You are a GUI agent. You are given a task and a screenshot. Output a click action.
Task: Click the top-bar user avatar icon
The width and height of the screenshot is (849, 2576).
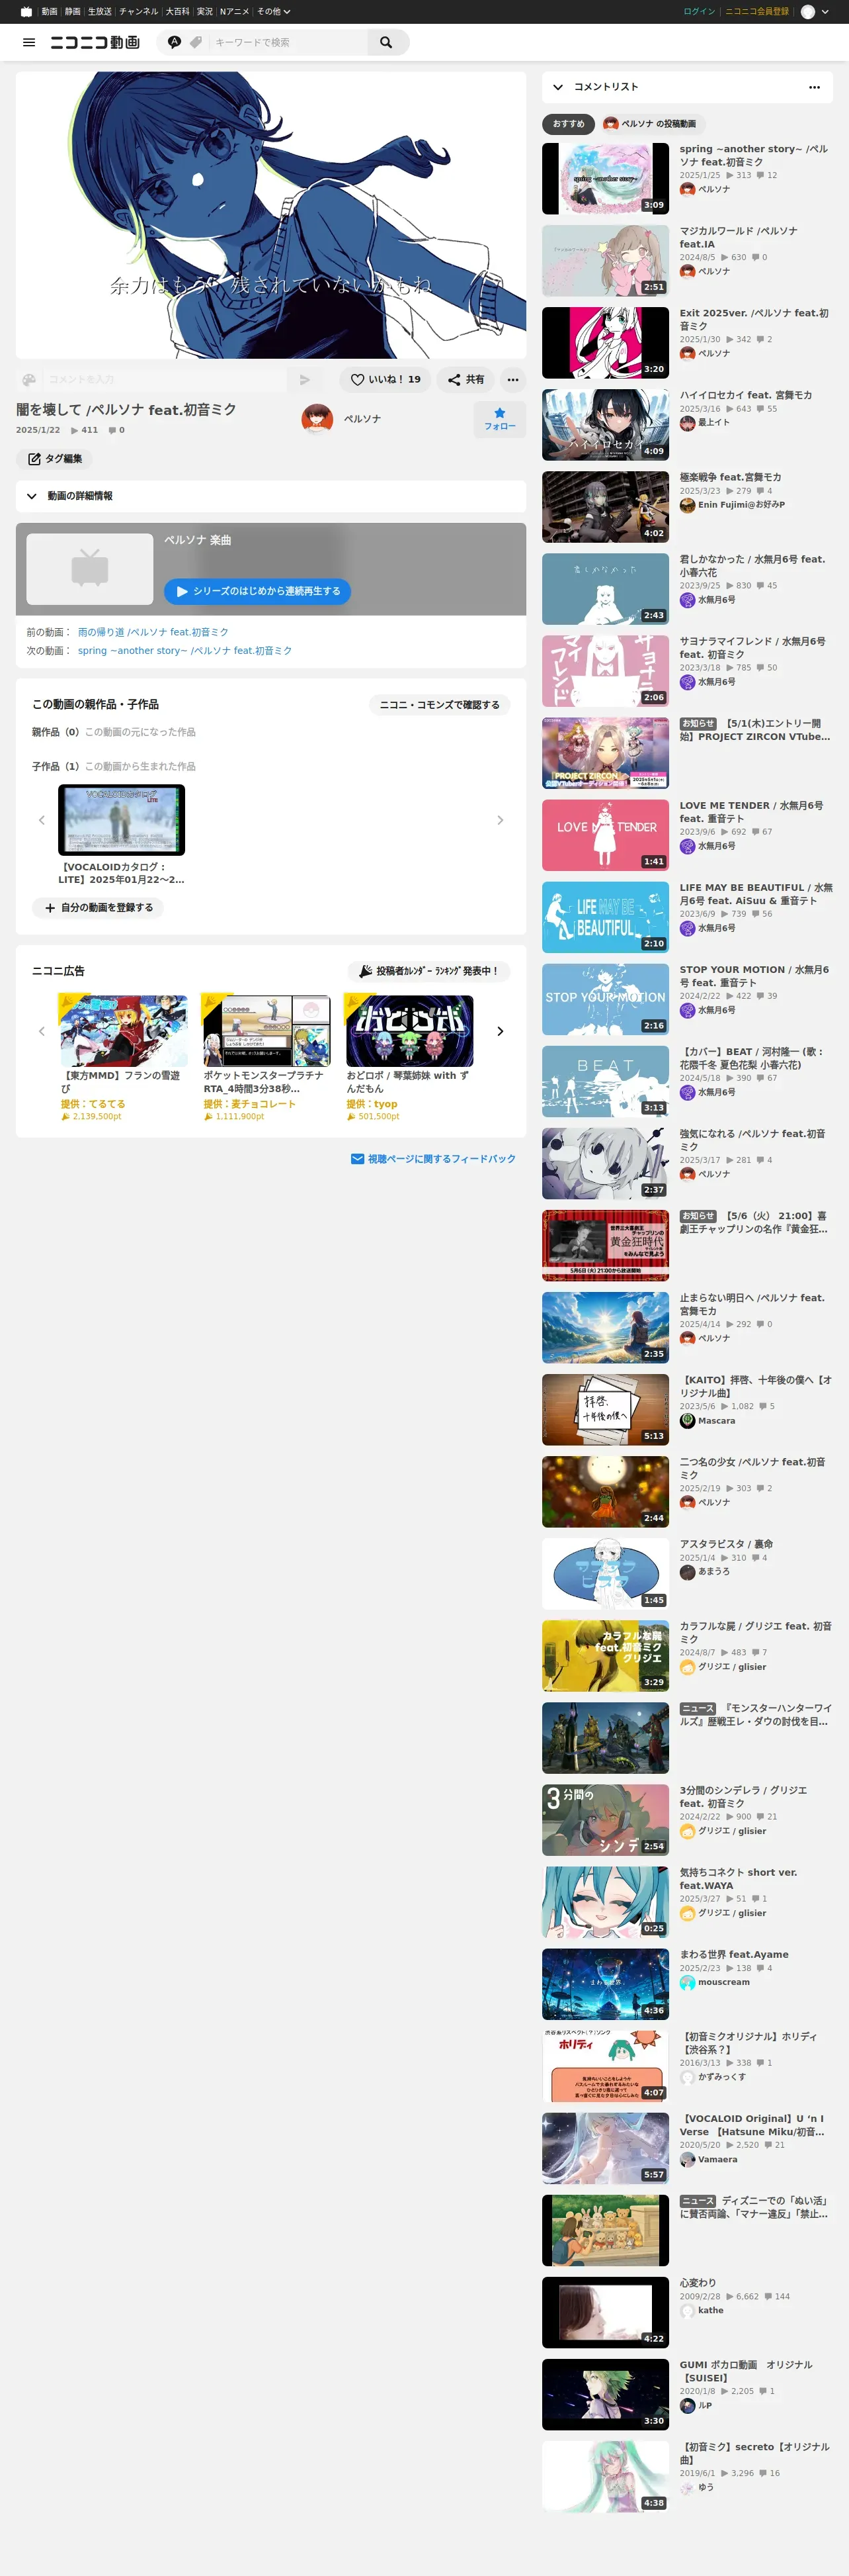click(x=807, y=12)
